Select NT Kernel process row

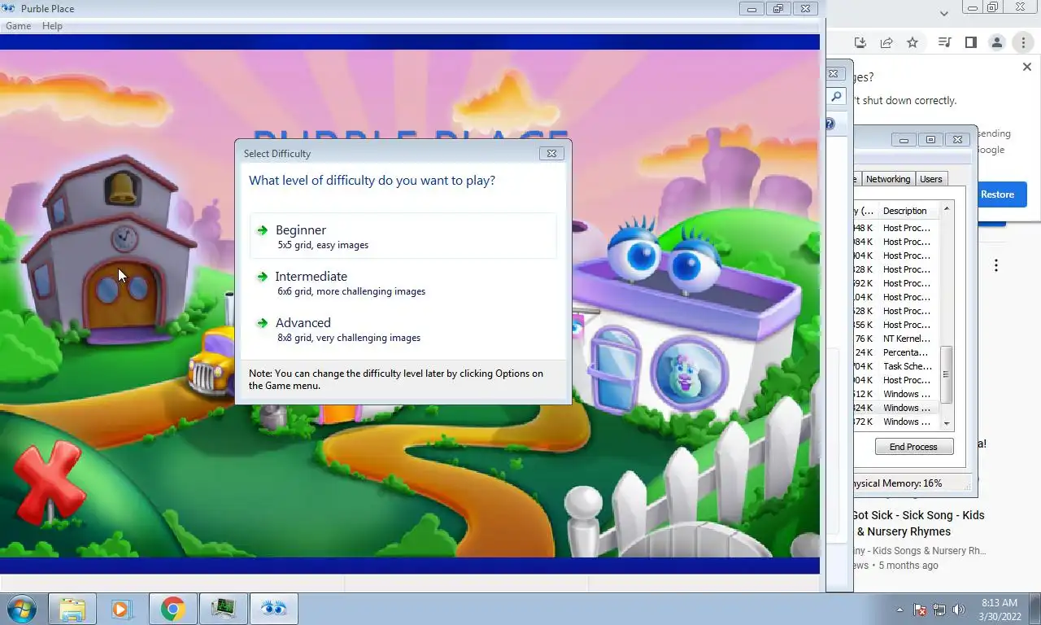(896, 339)
